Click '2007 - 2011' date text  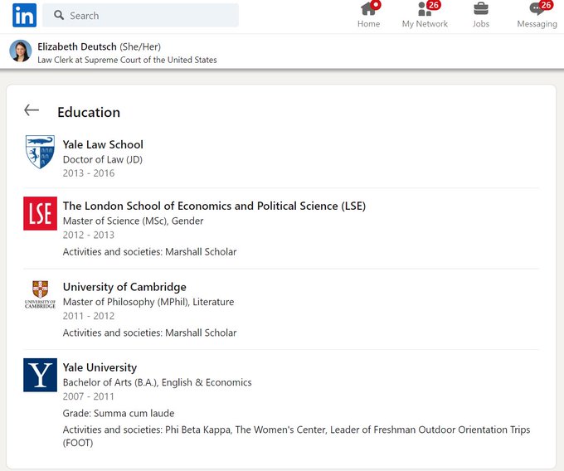point(89,396)
